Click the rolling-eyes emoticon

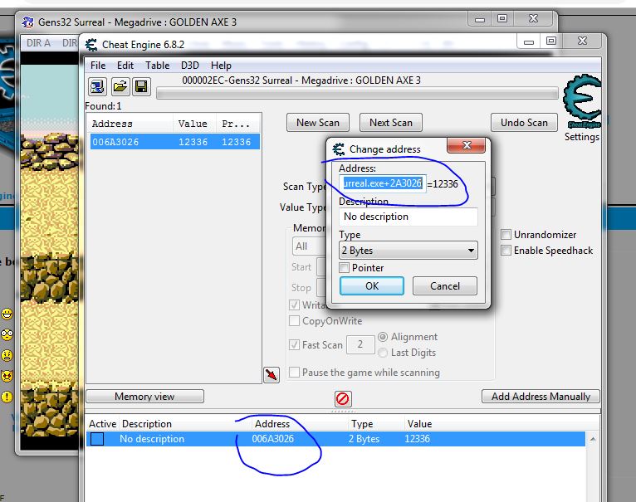[7, 334]
